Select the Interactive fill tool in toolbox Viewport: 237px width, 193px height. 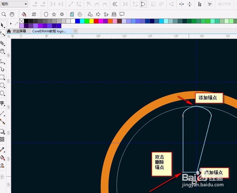click(2, 157)
